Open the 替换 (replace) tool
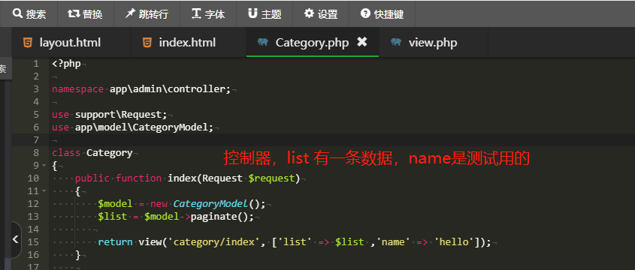The height and width of the screenshot is (270, 635). [86, 14]
